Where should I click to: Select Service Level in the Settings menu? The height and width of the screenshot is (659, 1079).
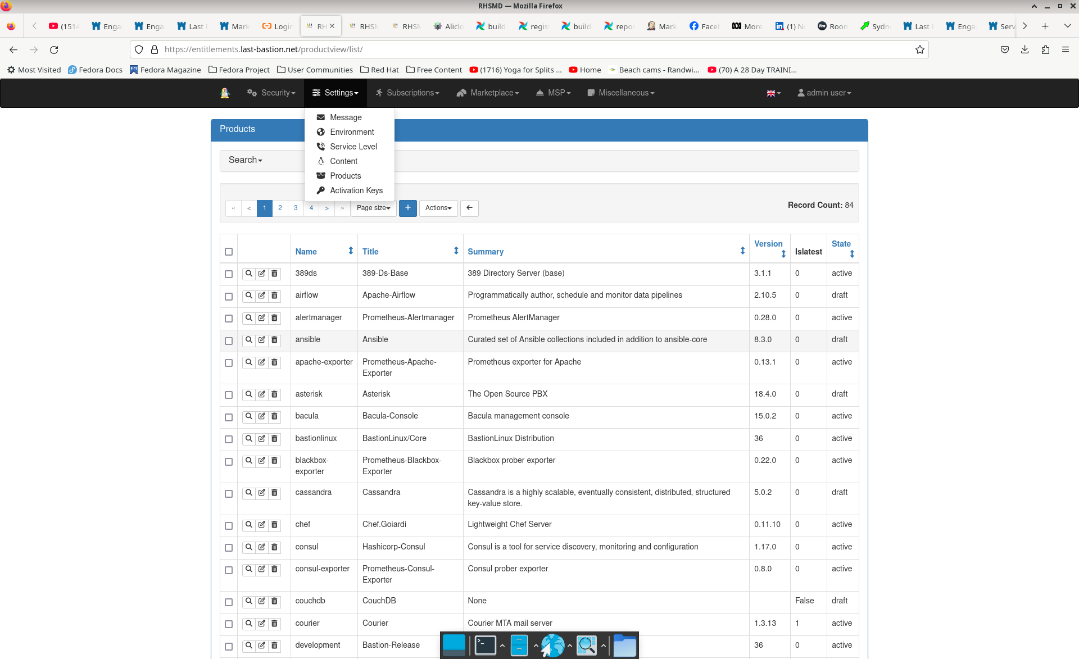(353, 147)
